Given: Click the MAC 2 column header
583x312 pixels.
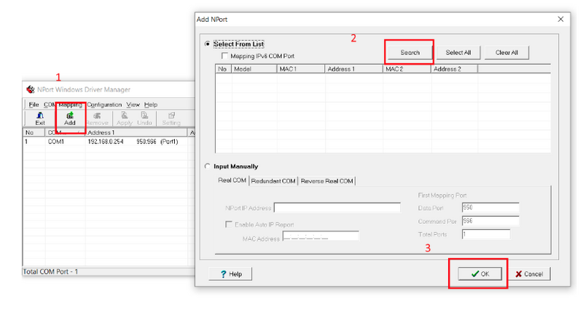Looking at the screenshot, I should tap(407, 69).
